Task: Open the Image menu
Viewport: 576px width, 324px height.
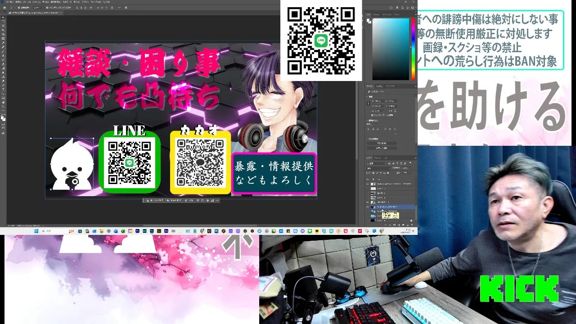Action: (27, 2)
